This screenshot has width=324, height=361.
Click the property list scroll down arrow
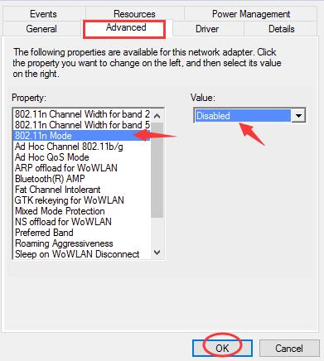pos(157,252)
